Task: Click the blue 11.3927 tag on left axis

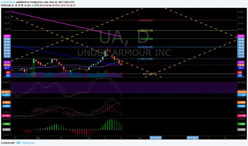Action: point(6,95)
